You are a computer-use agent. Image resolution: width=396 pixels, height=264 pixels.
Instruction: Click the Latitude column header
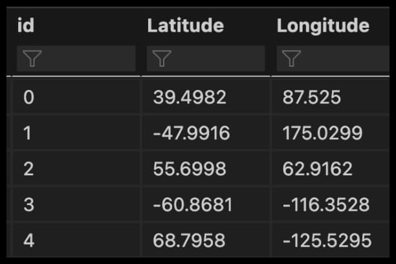point(185,26)
